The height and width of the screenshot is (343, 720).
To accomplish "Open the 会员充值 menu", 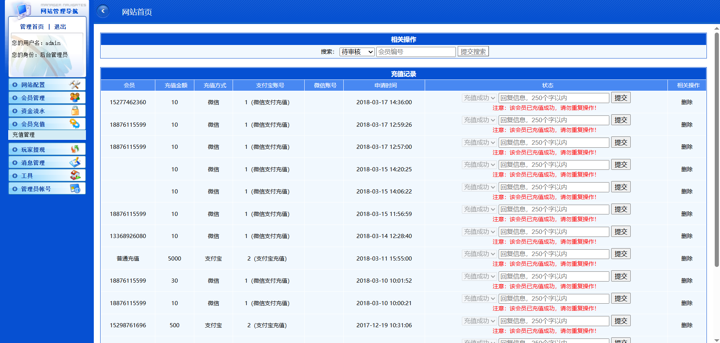I will (x=47, y=124).
